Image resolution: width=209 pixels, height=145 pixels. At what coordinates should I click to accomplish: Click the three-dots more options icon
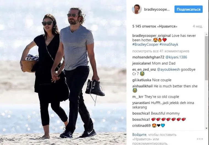tap(200, 139)
